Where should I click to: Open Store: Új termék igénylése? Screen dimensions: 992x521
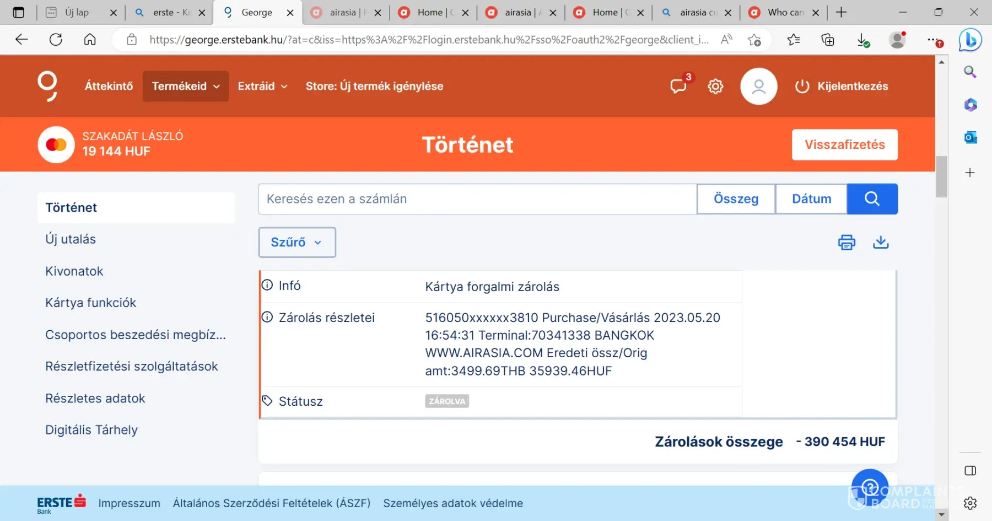pyautogui.click(x=375, y=86)
